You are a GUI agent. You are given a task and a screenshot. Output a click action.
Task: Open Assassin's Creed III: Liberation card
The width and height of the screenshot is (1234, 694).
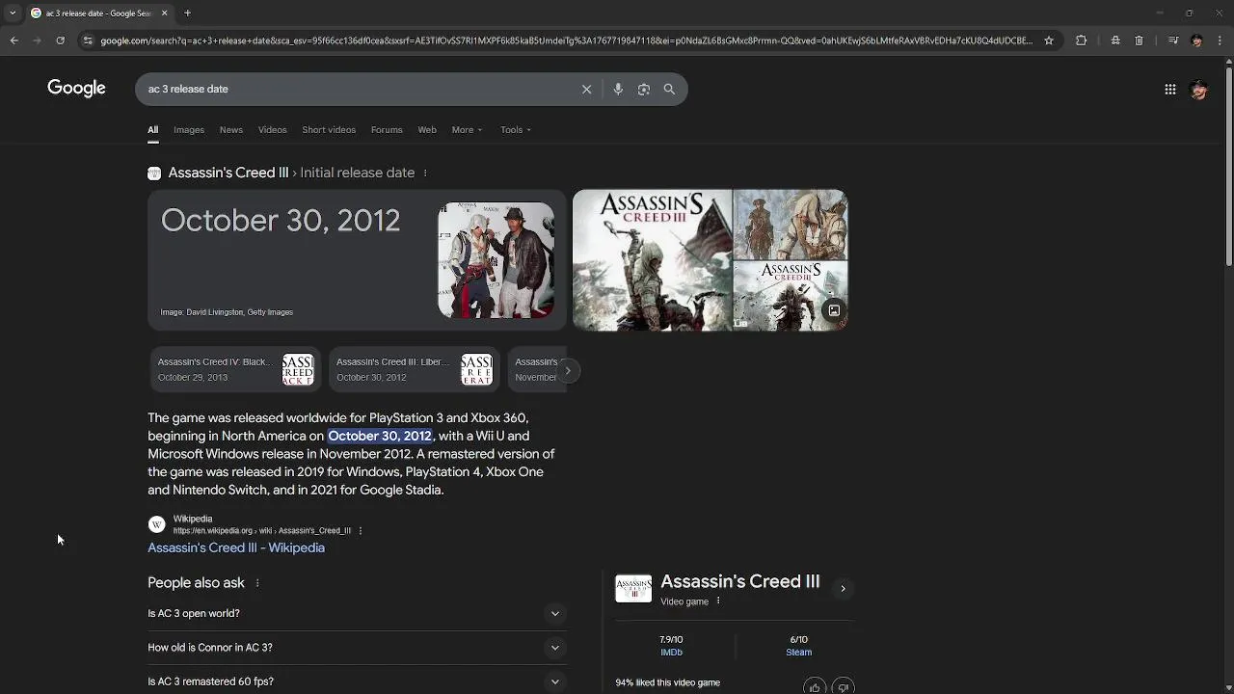(x=415, y=369)
